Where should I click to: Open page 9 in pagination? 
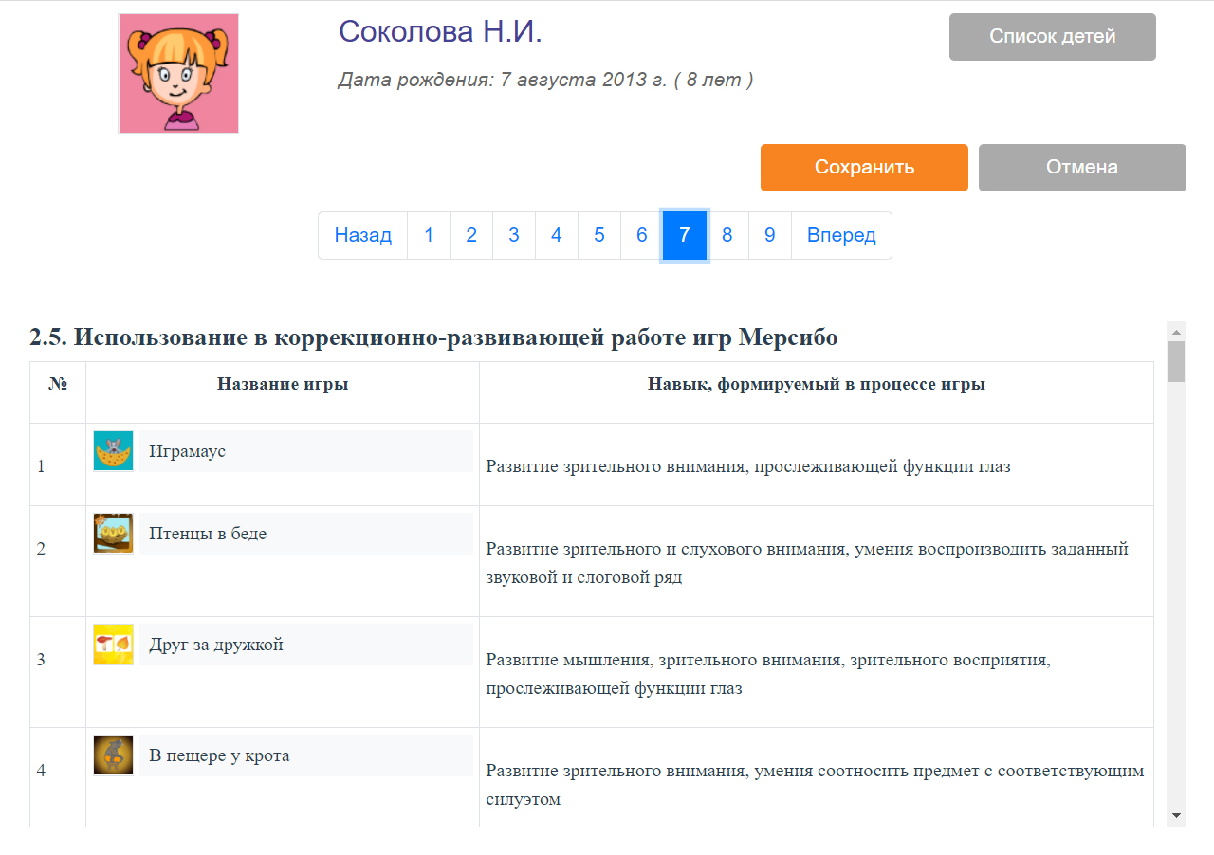tap(769, 235)
